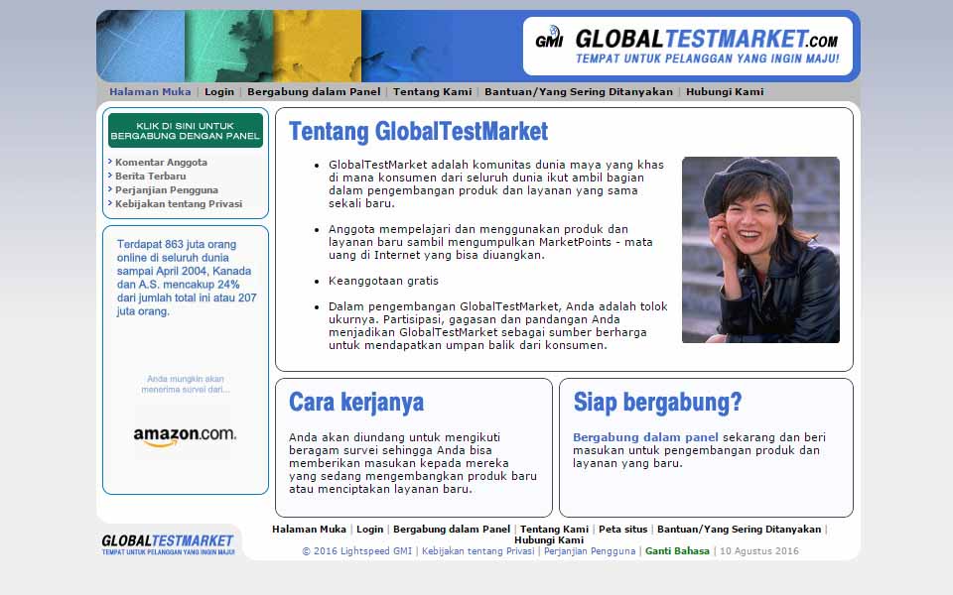
Task: Click the Tentang GlobalTestMarket heading
Action: coord(418,132)
